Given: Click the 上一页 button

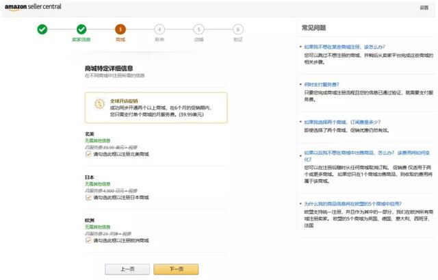Looking at the screenshot, I should coord(127,269).
